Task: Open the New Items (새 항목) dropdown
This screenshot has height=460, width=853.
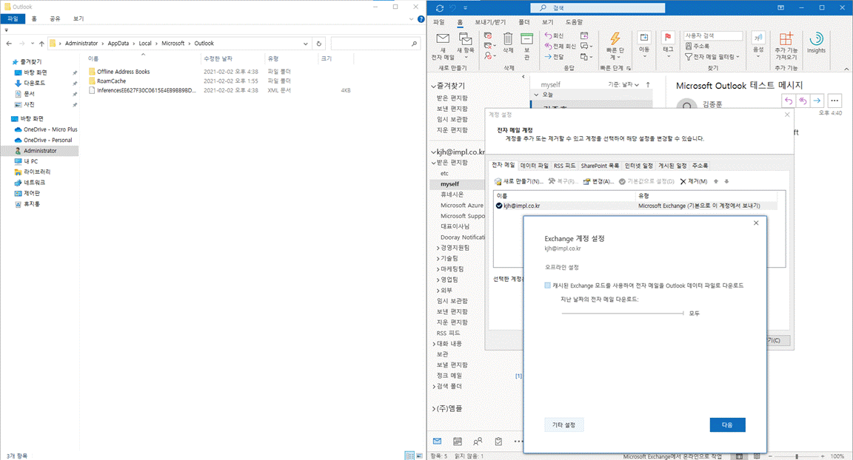Action: coord(466,46)
